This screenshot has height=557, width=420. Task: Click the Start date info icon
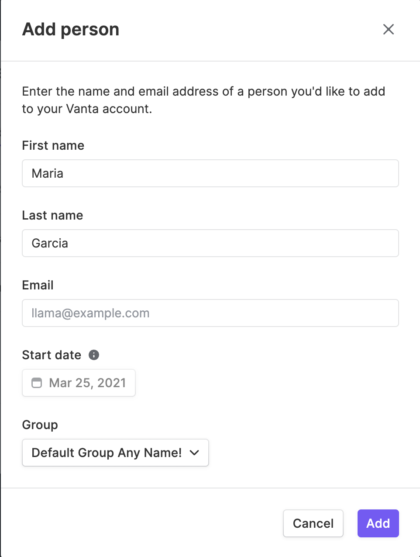[94, 355]
